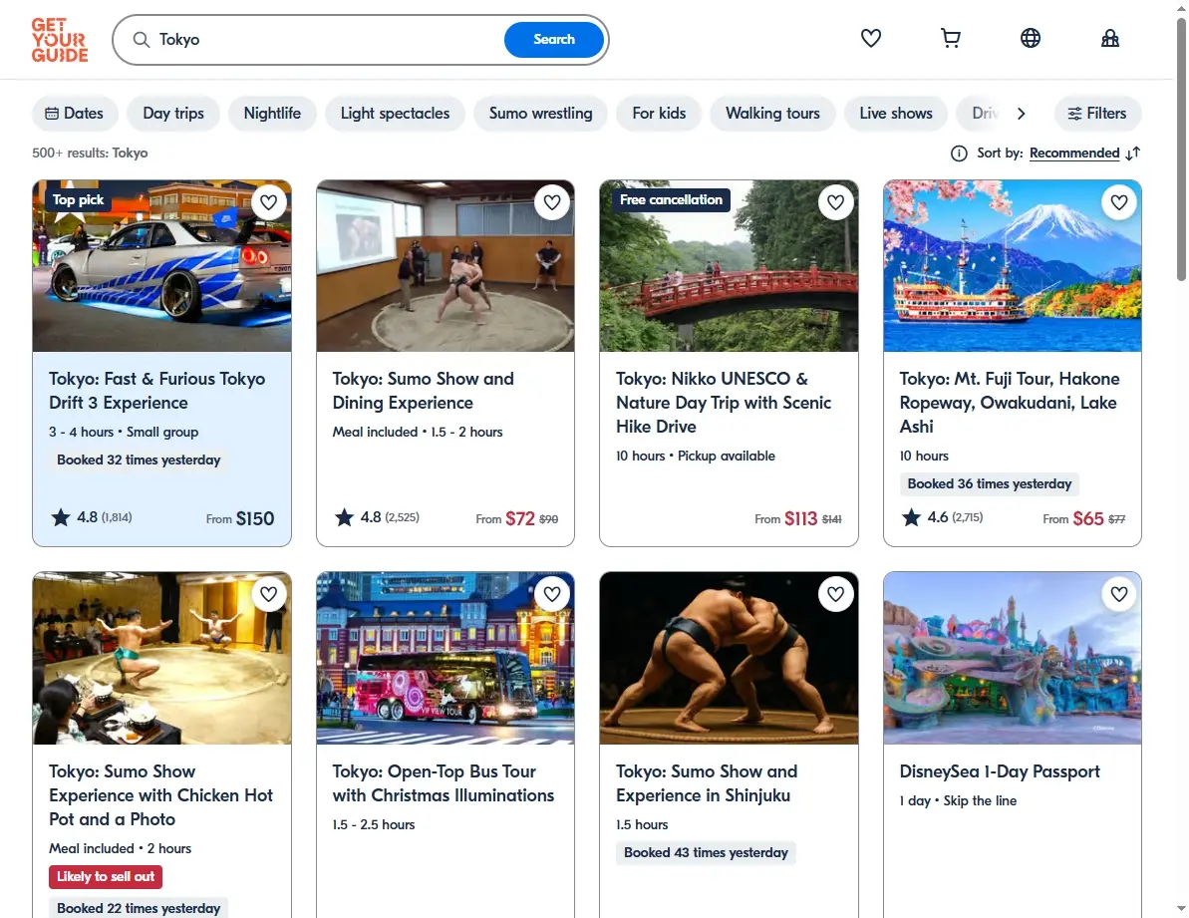This screenshot has height=918, width=1189.
Task: Select the Light spectacles filter chip
Action: pos(395,114)
